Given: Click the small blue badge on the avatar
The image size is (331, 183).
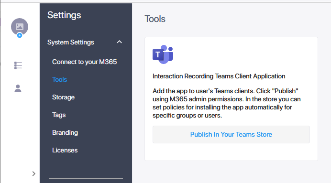Looking at the screenshot, I should coord(20,35).
